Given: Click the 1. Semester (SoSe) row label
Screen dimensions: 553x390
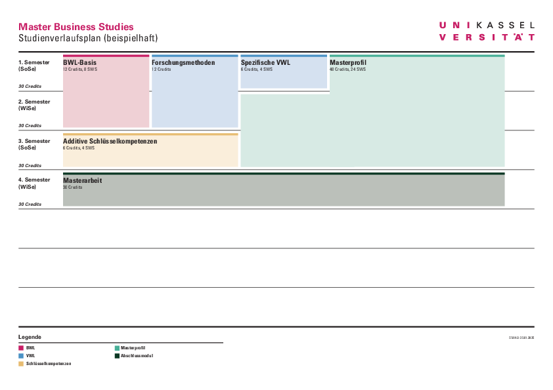Looking at the screenshot, I should click(33, 66).
